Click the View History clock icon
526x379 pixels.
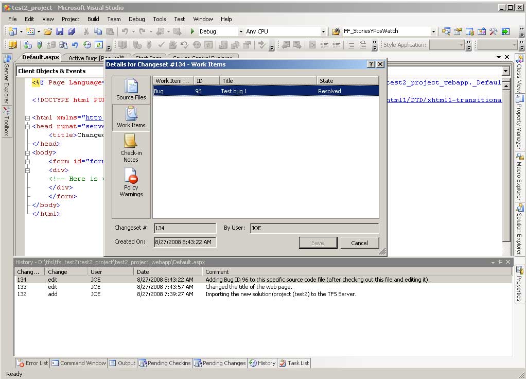pyautogui.click(x=87, y=45)
